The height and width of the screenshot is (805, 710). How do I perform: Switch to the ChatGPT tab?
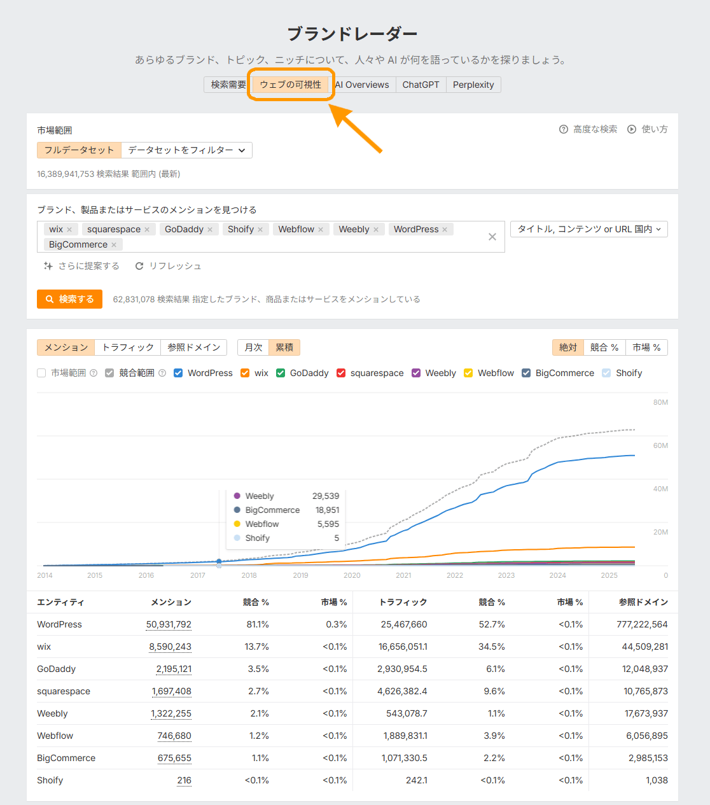pyautogui.click(x=421, y=85)
